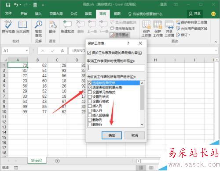Click the Undo arrow icon

tap(16, 5)
